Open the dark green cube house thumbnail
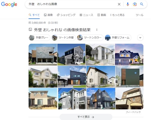 coord(129,77)
